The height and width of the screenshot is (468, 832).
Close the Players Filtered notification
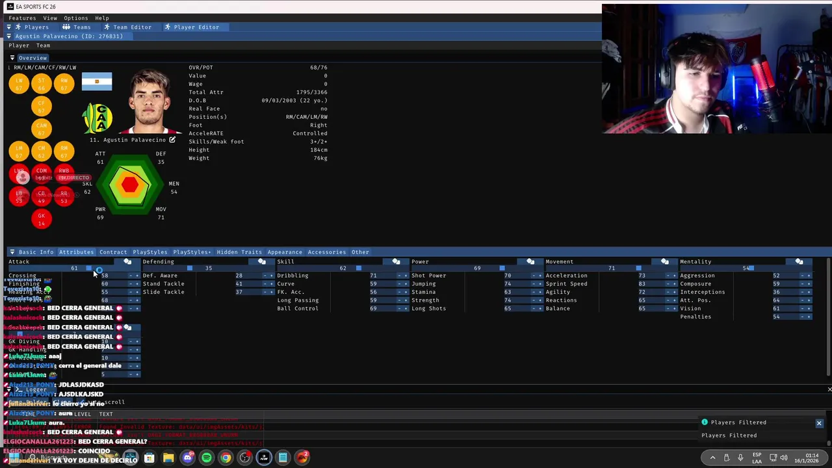819,423
